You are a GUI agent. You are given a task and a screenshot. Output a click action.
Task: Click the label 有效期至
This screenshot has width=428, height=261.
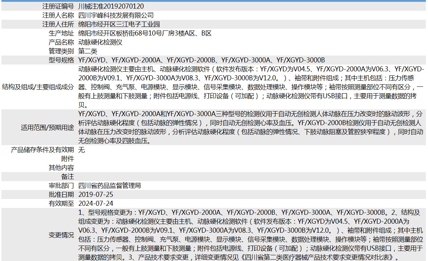[x=61, y=204]
